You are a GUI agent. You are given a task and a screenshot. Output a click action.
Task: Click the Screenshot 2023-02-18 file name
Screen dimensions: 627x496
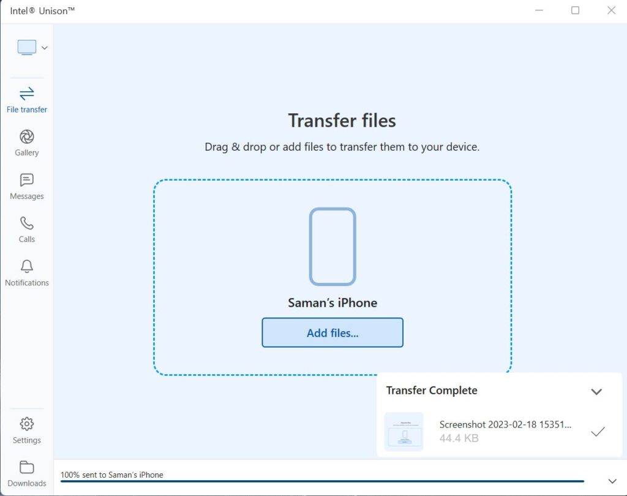point(505,425)
